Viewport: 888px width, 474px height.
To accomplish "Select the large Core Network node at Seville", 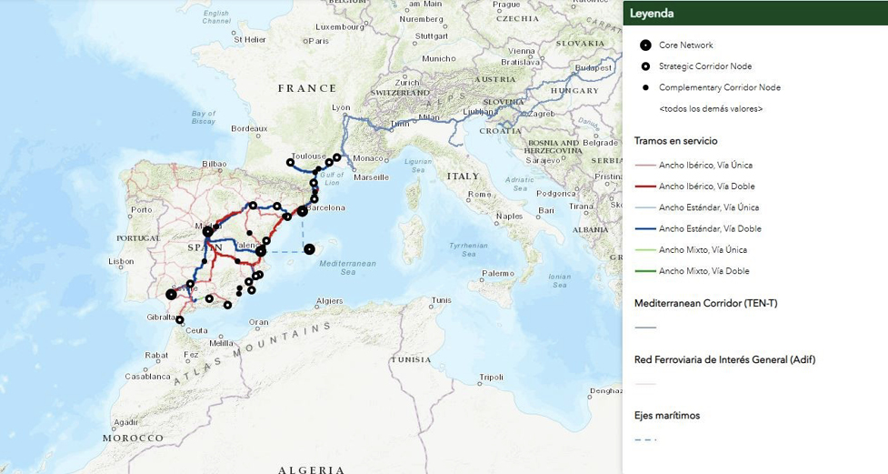I will click(x=171, y=293).
